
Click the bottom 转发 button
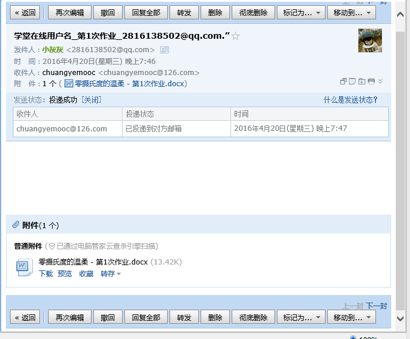point(184,317)
